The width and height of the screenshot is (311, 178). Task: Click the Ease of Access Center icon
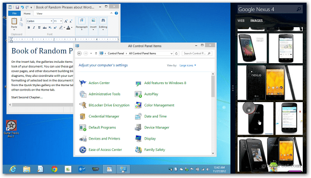tap(83, 150)
